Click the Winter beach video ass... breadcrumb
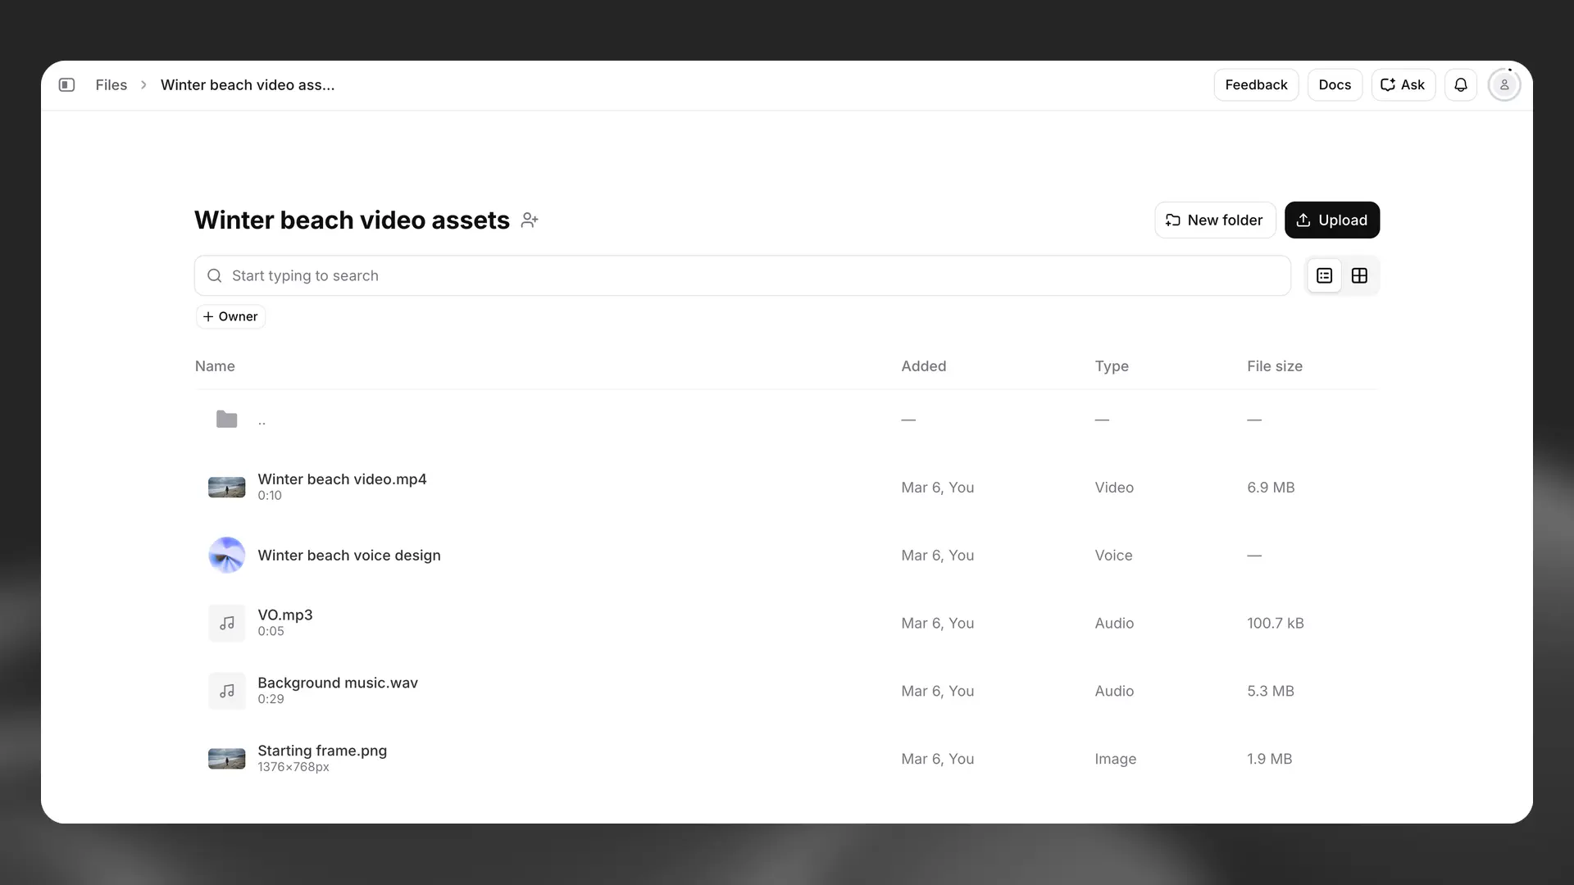The width and height of the screenshot is (1574, 885). pos(248,84)
